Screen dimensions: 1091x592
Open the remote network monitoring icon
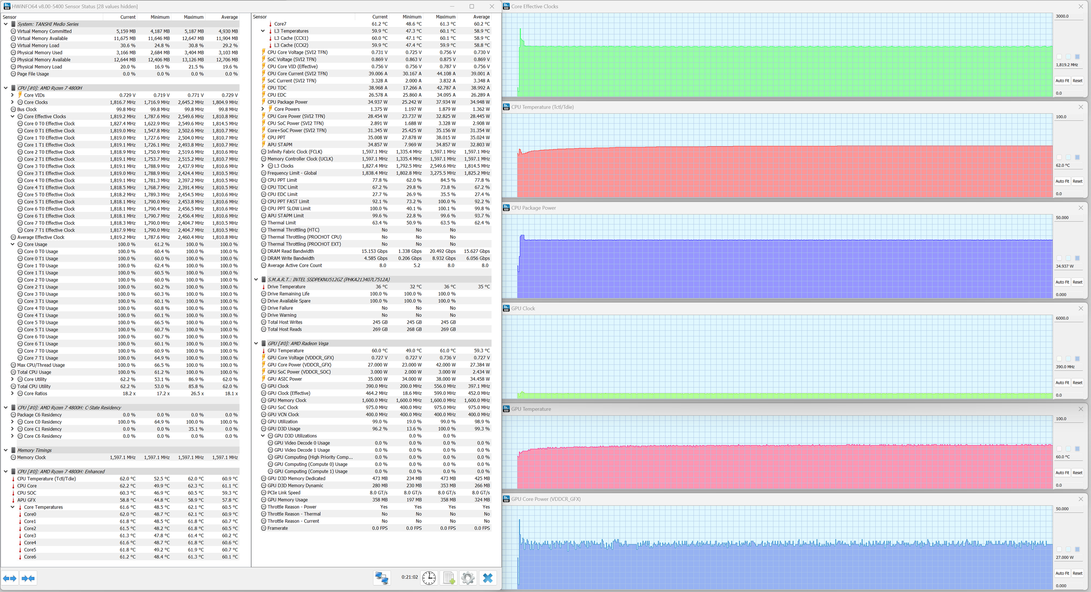click(x=381, y=578)
